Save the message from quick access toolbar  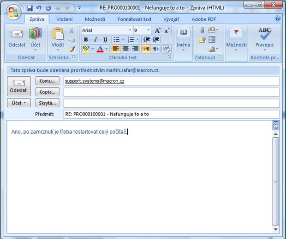click(x=30, y=8)
